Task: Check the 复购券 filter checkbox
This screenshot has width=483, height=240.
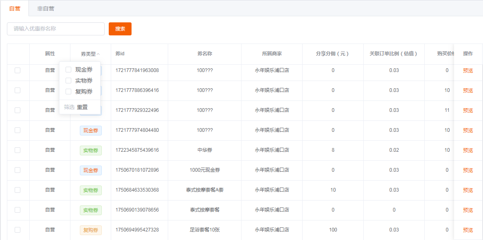Action: tap(68, 91)
